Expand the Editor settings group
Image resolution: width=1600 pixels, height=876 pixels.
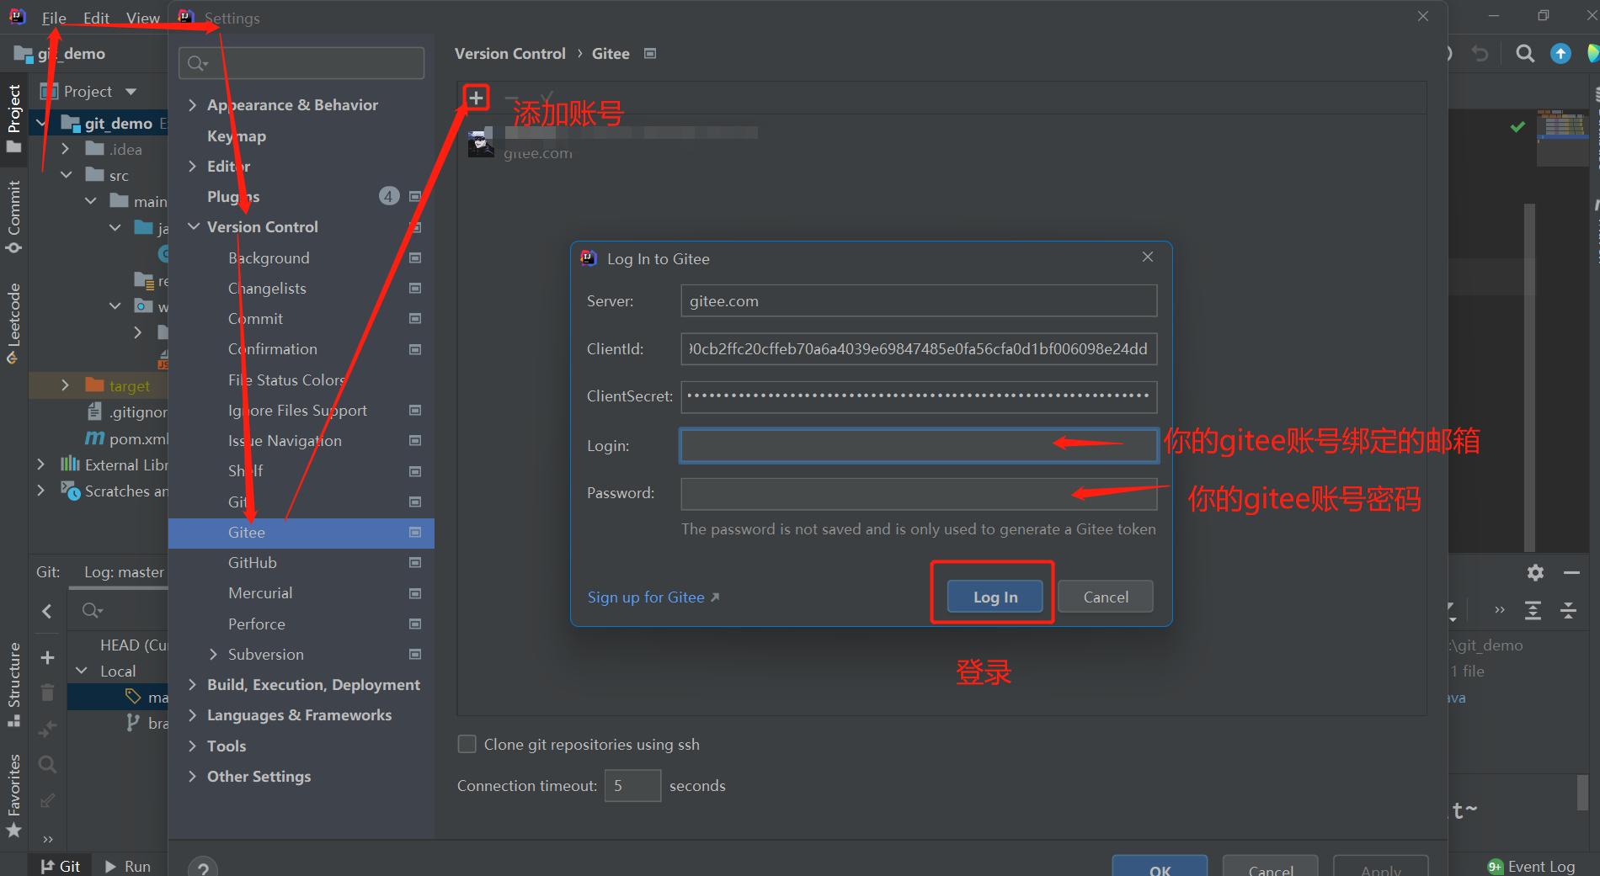[x=192, y=166]
